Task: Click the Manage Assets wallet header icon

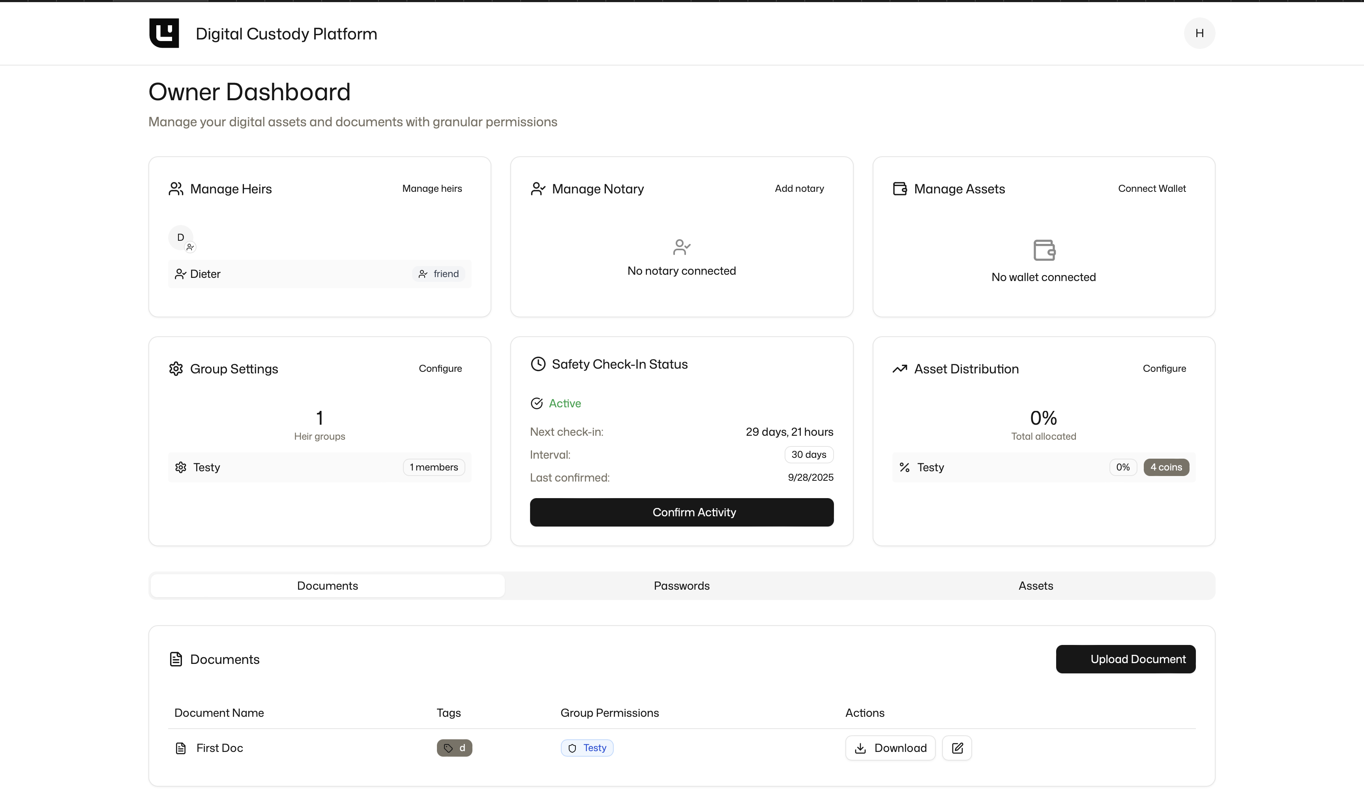Action: pyautogui.click(x=899, y=188)
